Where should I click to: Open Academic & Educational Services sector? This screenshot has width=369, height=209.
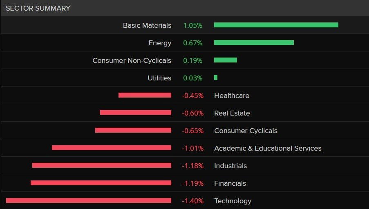(268, 148)
